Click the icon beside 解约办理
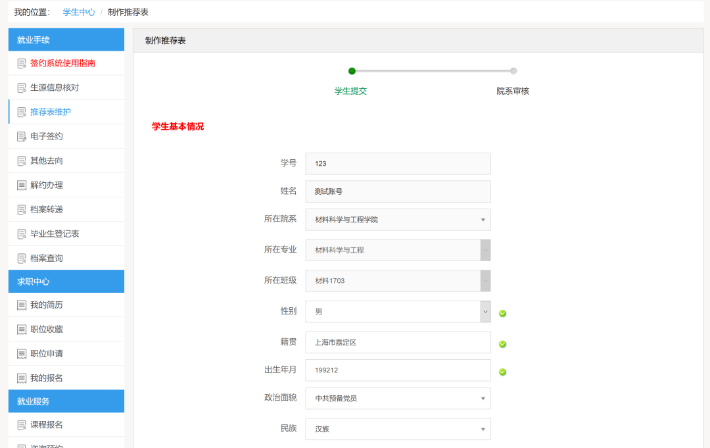This screenshot has height=448, width=710. 22,185
